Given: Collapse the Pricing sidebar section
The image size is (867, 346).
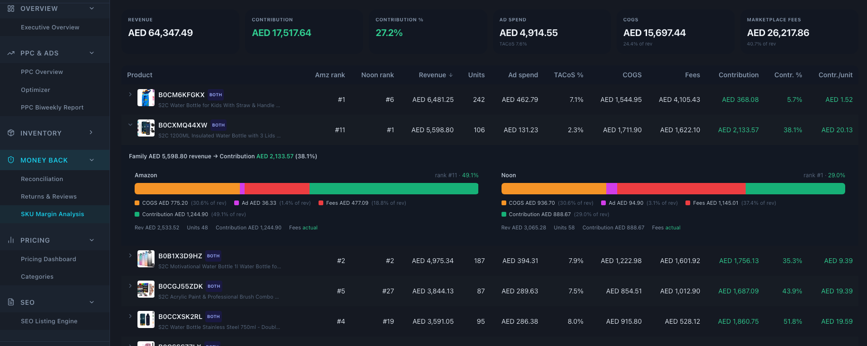Looking at the screenshot, I should point(92,240).
